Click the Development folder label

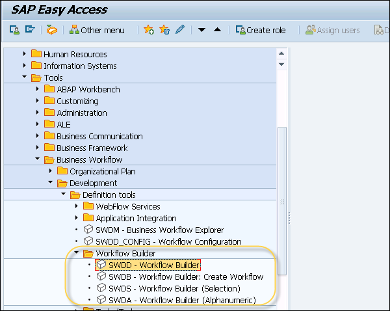pyautogui.click(x=93, y=183)
